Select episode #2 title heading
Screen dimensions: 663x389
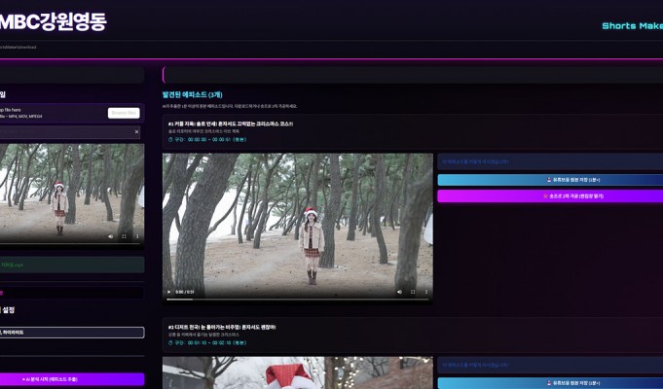coord(222,327)
